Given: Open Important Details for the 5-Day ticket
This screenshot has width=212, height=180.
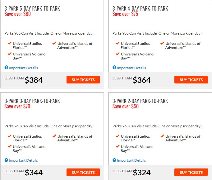Looking at the screenshot, I should [x=23, y=68].
